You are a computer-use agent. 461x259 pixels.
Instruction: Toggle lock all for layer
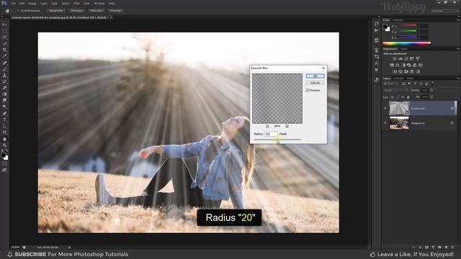[408, 97]
